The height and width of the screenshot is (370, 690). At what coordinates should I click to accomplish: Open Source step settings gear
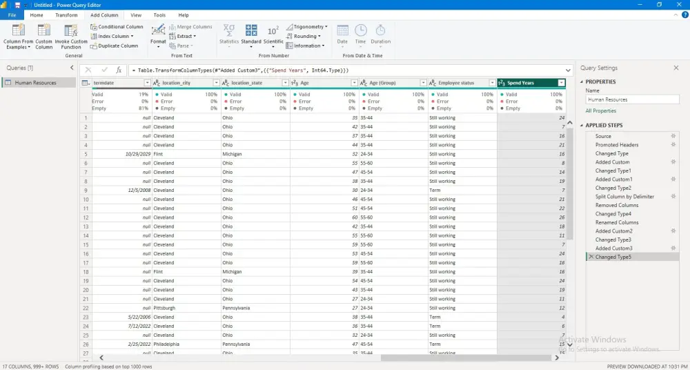tap(673, 136)
